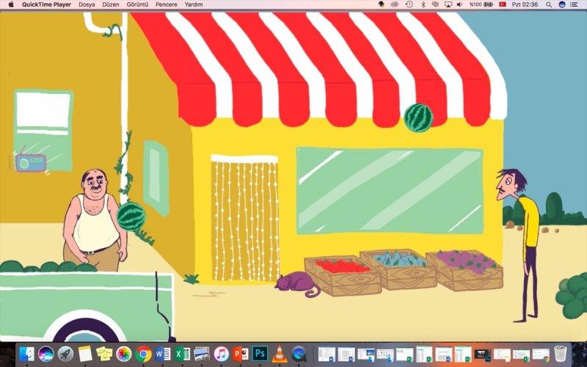This screenshot has height=367, width=587.
Task: Open the QuickTime Player application menu
Action: pyautogui.click(x=48, y=4)
